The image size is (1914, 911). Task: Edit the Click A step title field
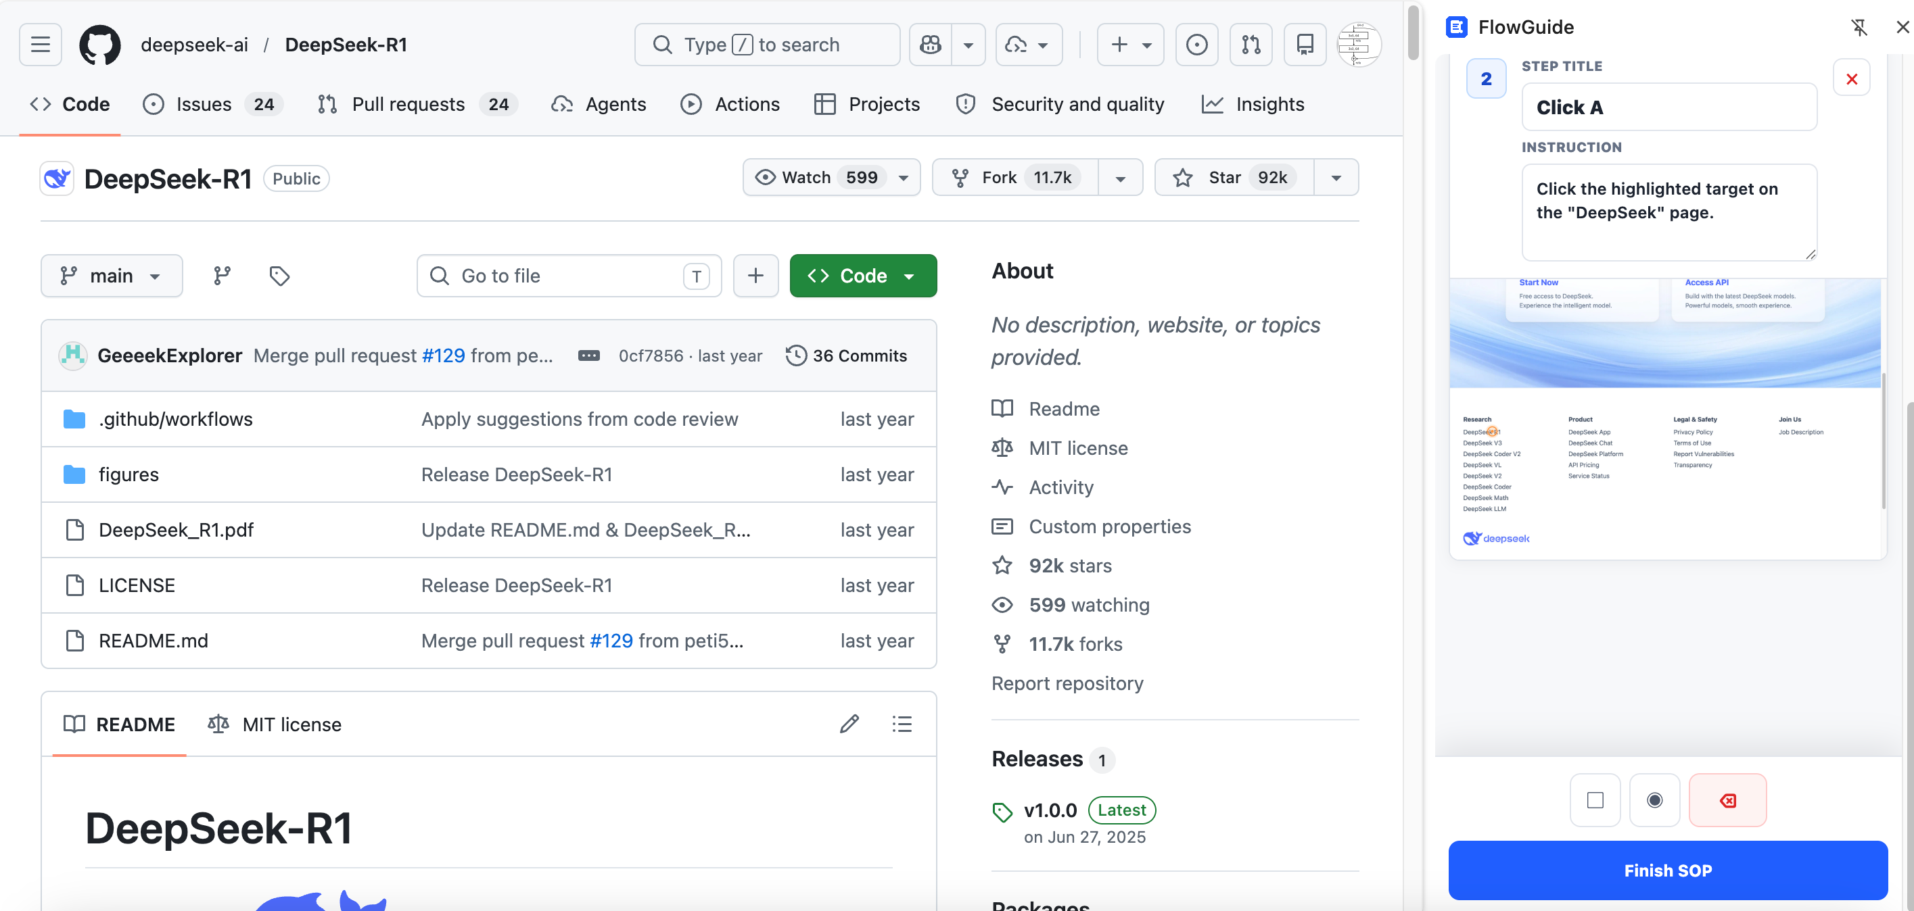coord(1668,107)
